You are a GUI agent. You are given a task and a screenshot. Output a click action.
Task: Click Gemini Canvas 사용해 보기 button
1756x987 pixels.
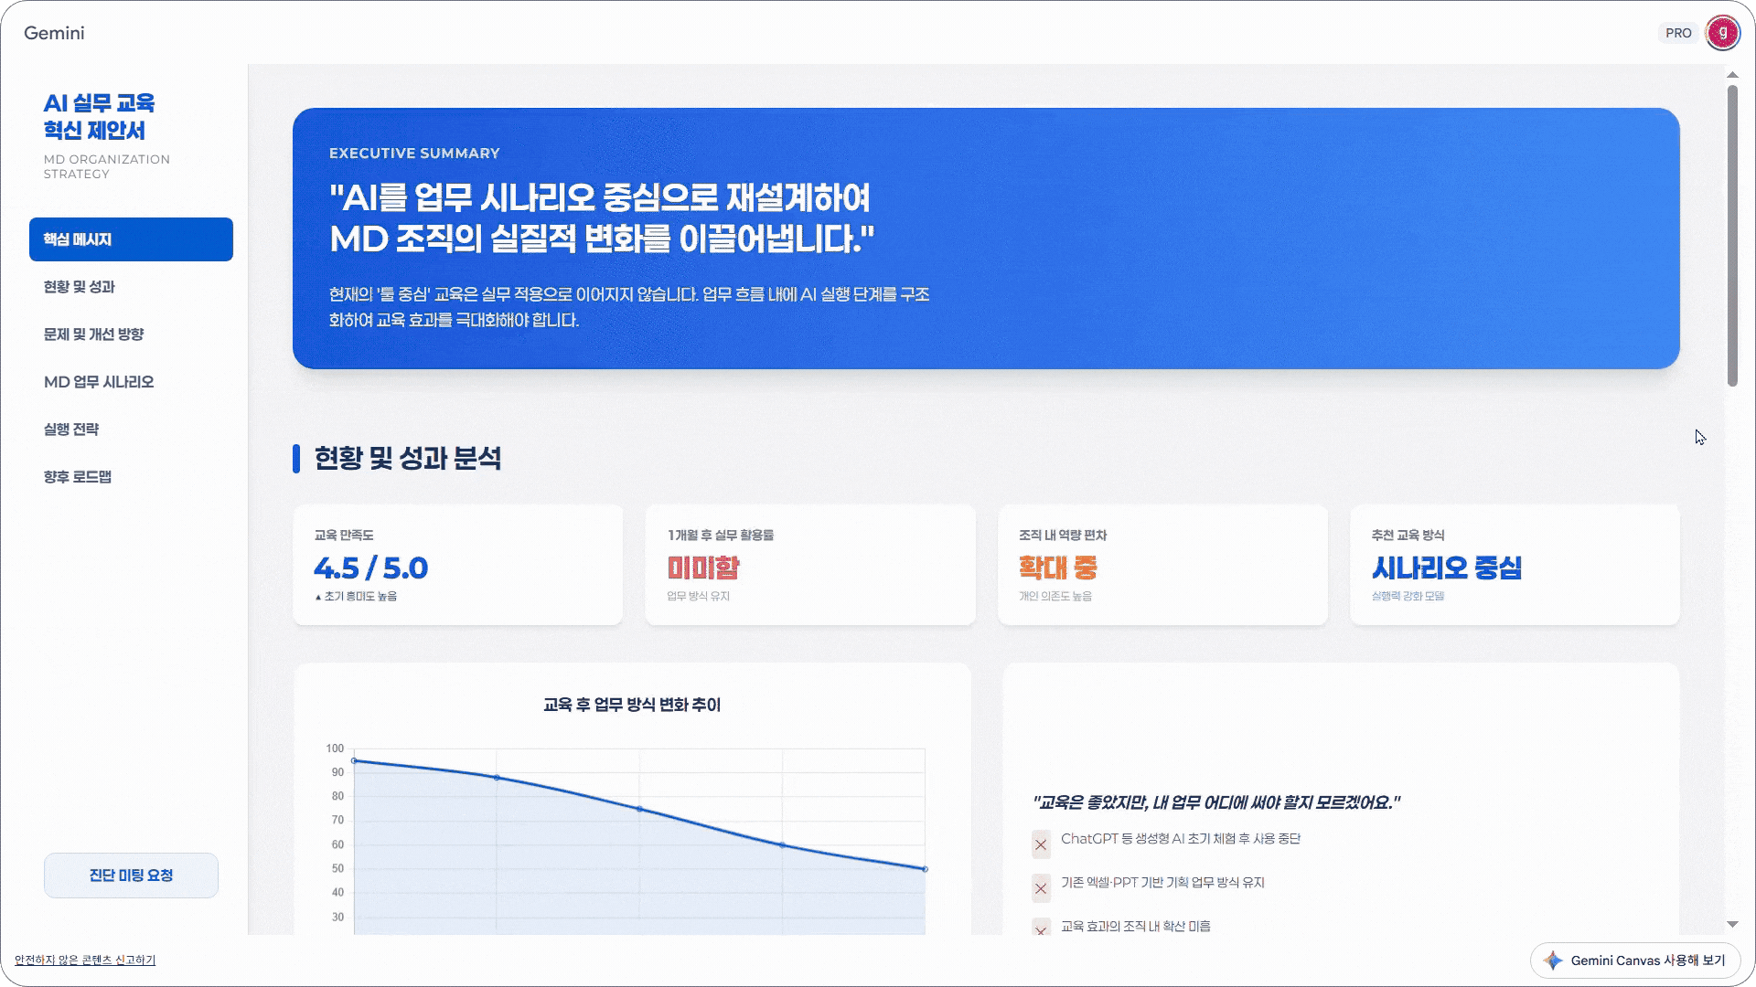click(1634, 960)
